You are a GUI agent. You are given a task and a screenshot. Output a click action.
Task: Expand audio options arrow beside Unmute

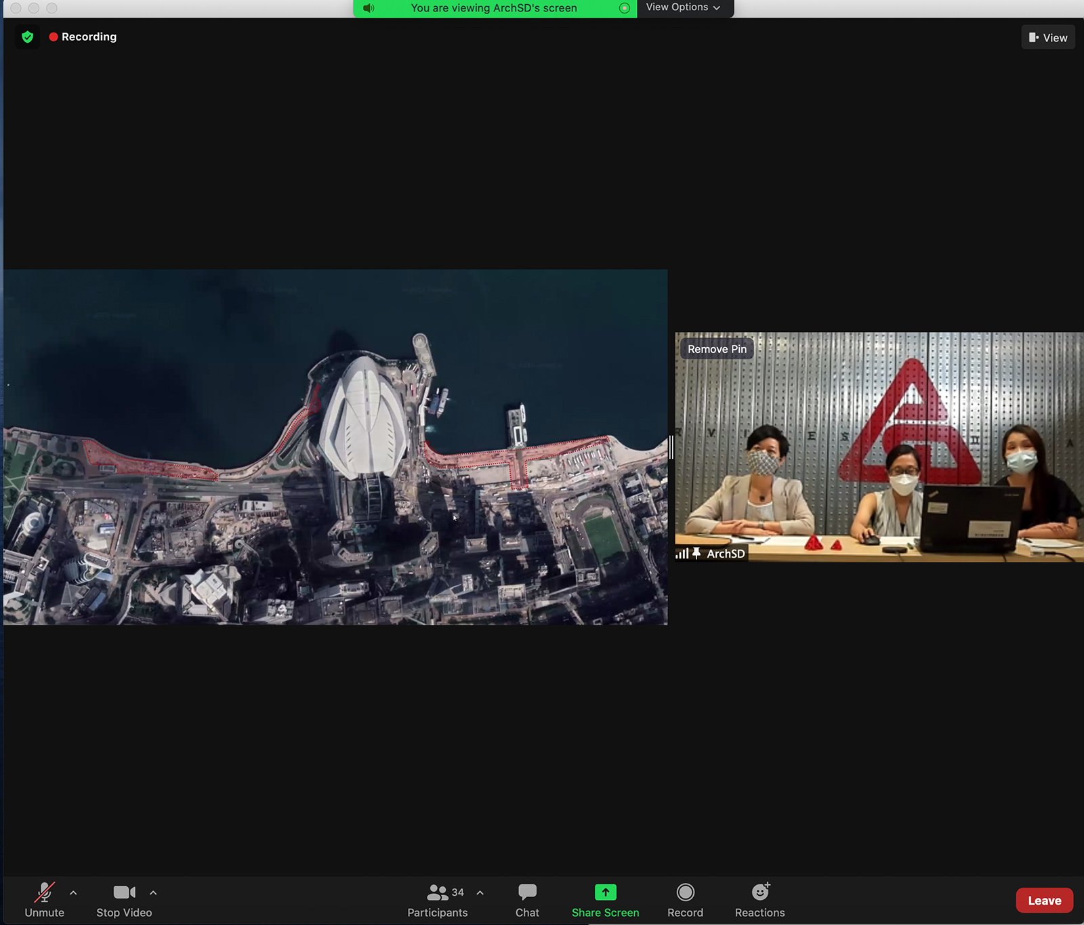point(73,893)
